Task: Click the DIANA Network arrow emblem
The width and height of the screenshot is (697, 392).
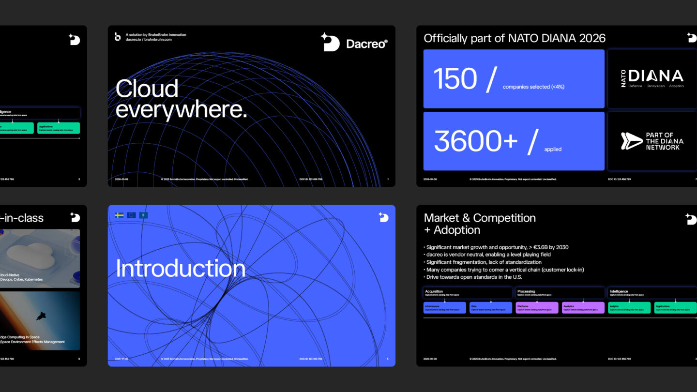Action: (x=631, y=141)
